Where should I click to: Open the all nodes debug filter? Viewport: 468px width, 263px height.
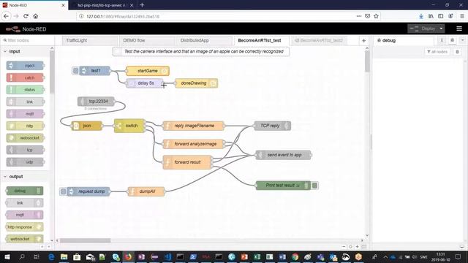(x=437, y=52)
